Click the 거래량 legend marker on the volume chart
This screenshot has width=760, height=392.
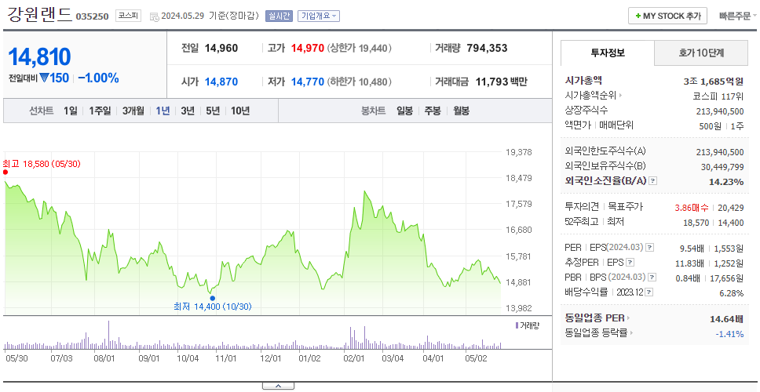click(x=517, y=325)
